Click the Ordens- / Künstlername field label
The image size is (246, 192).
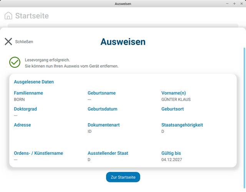point(38,153)
